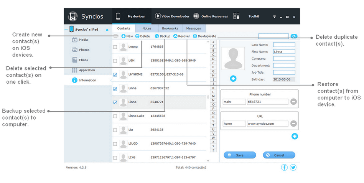The height and width of the screenshot is (183, 364).
Task: Uncheck the Linna 6548721 checkbox
Action: click(115, 102)
